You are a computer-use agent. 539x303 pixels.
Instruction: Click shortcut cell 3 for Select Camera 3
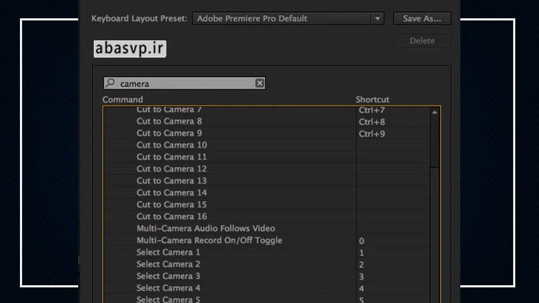393,276
